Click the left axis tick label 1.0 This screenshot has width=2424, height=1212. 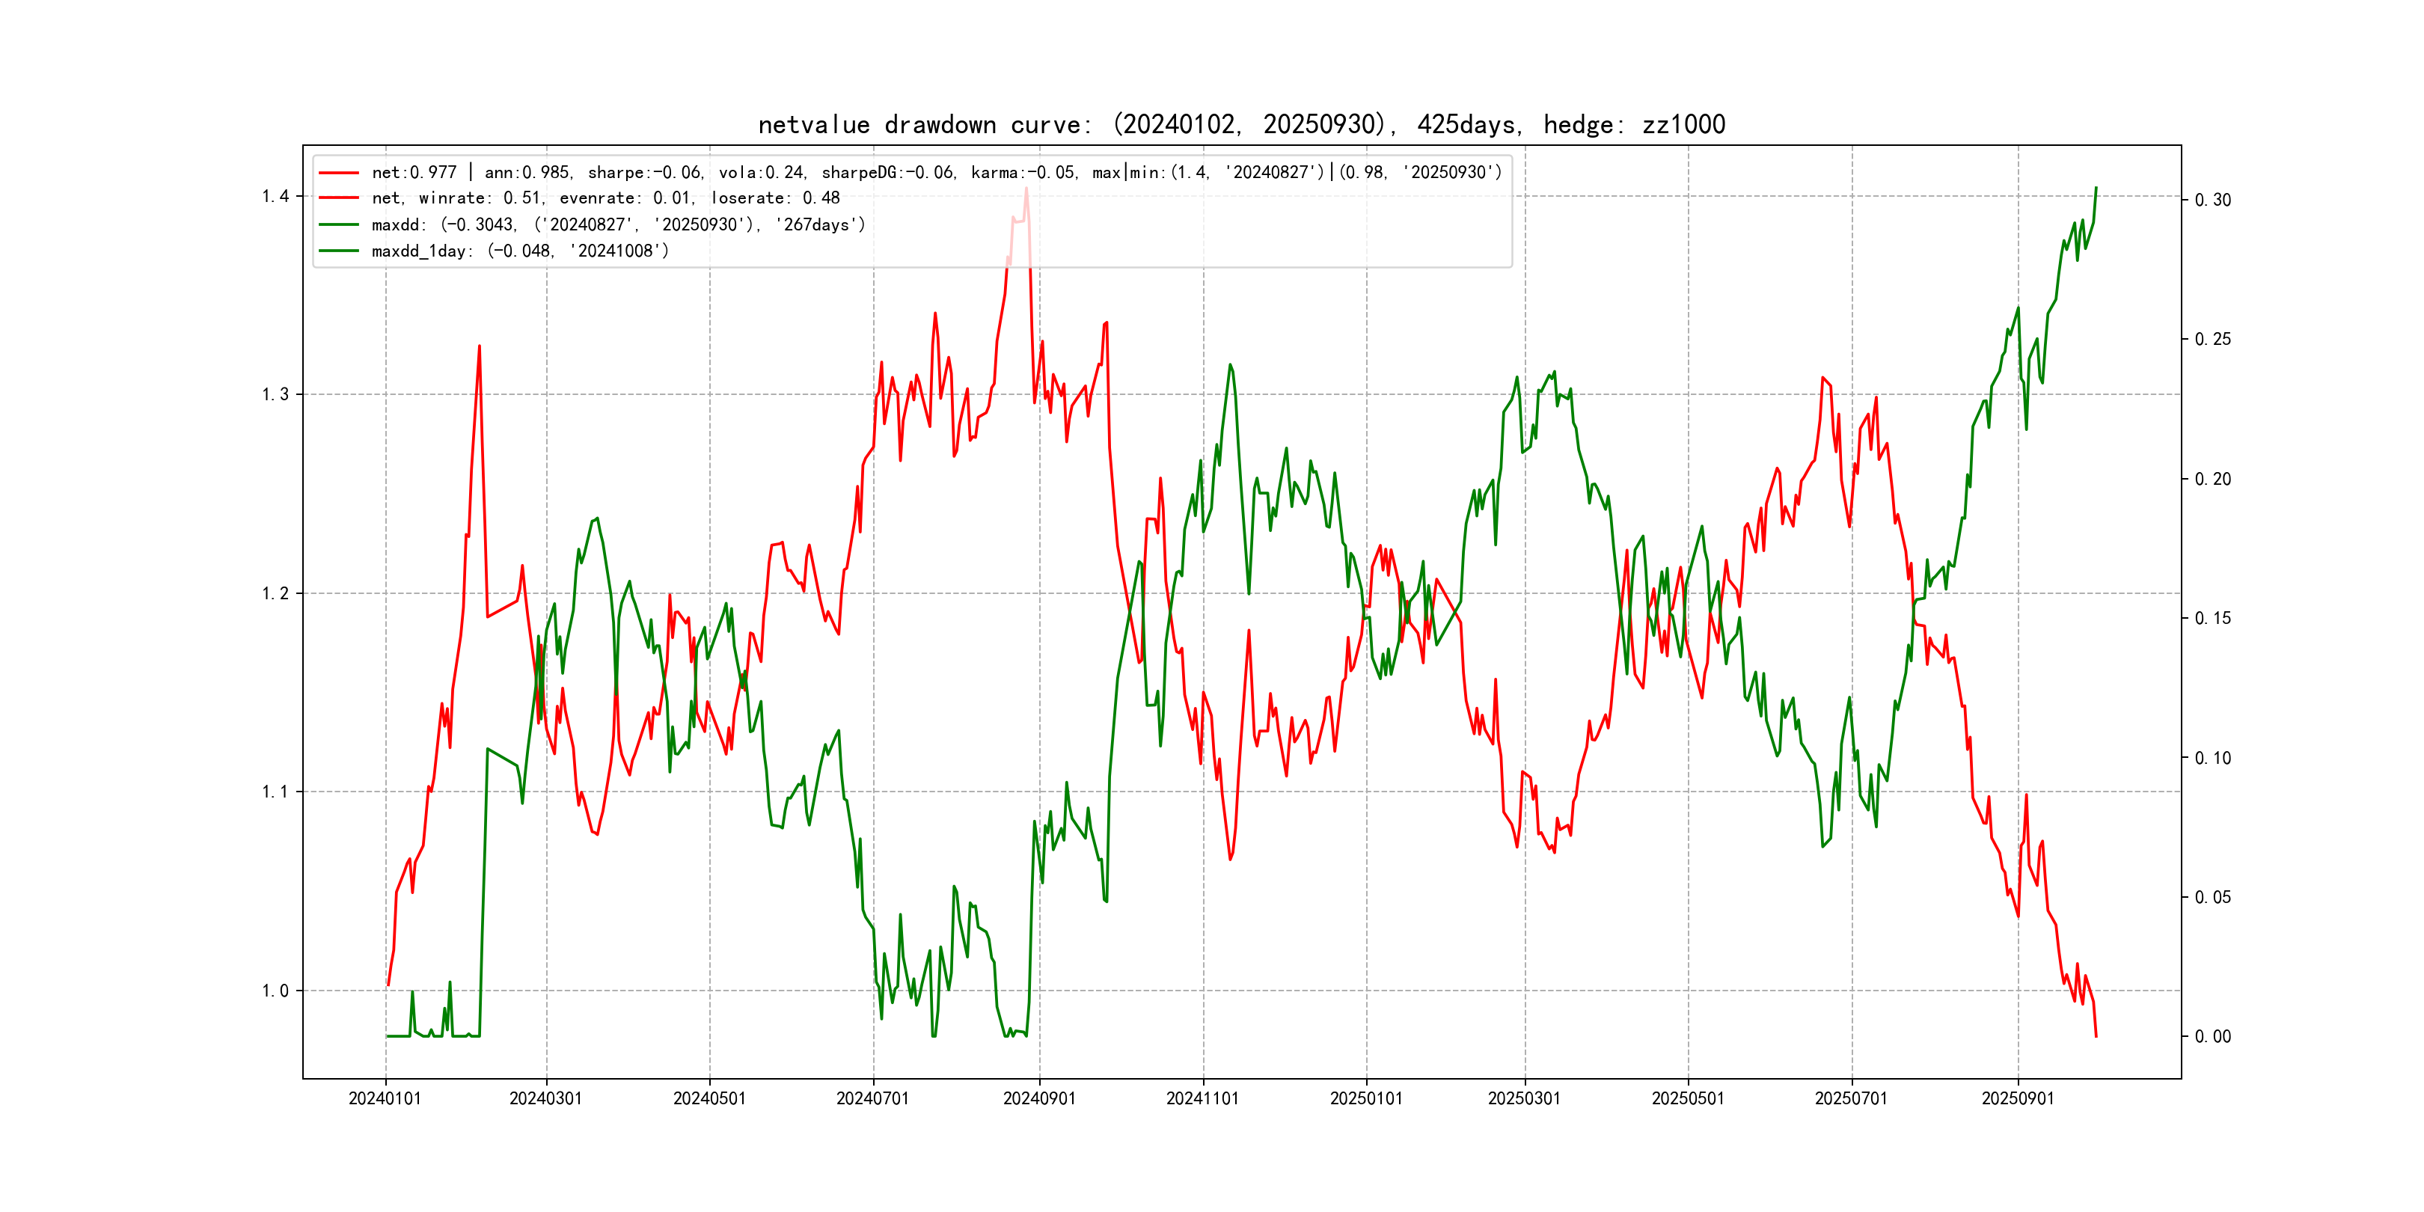(x=275, y=991)
